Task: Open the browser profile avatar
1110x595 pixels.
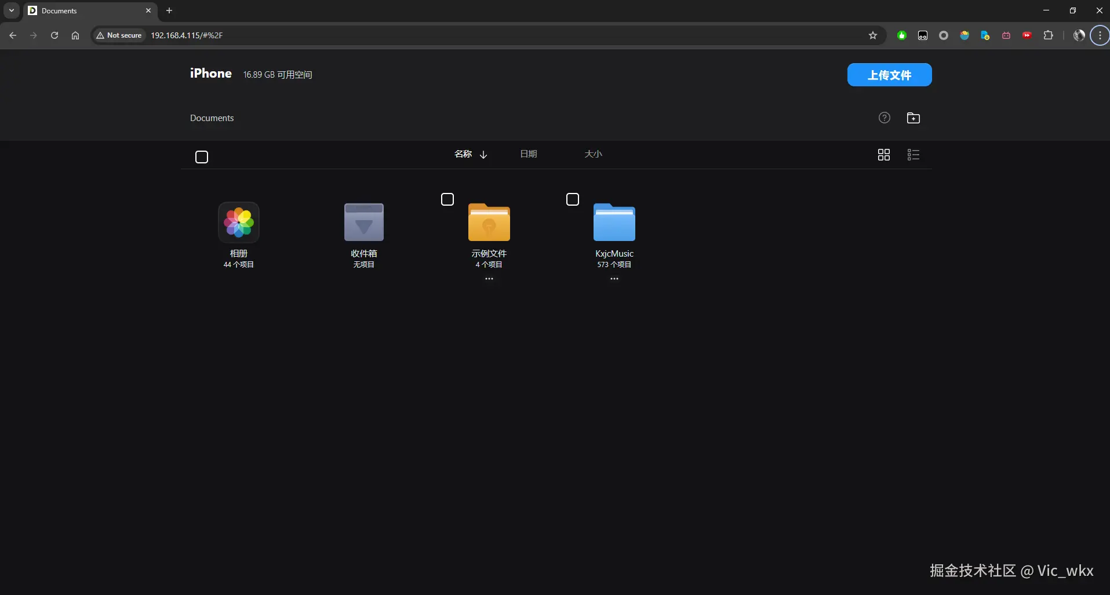Action: pyautogui.click(x=1079, y=35)
